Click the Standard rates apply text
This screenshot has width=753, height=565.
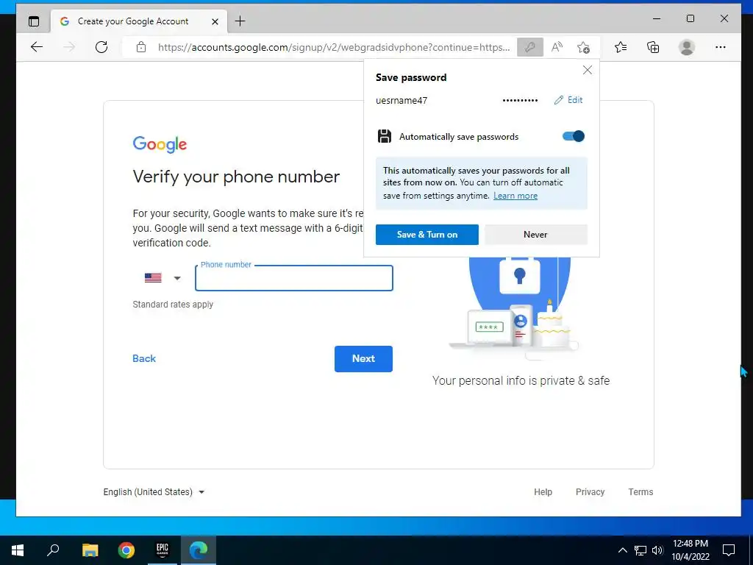(173, 305)
